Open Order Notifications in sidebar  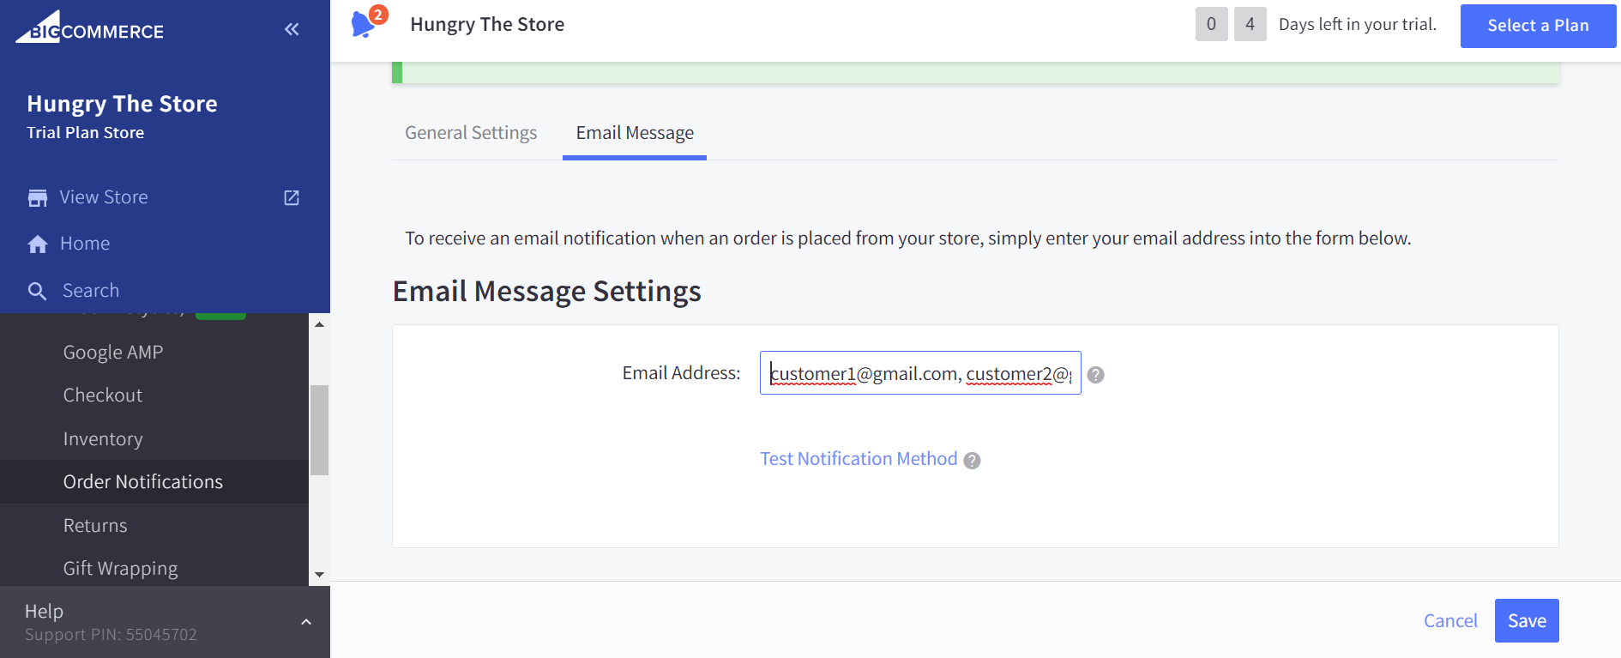tap(143, 482)
